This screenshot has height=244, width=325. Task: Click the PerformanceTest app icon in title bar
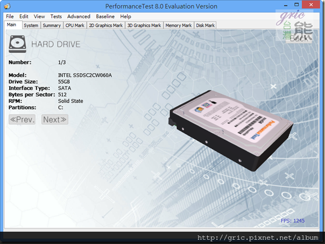pos(7,6)
